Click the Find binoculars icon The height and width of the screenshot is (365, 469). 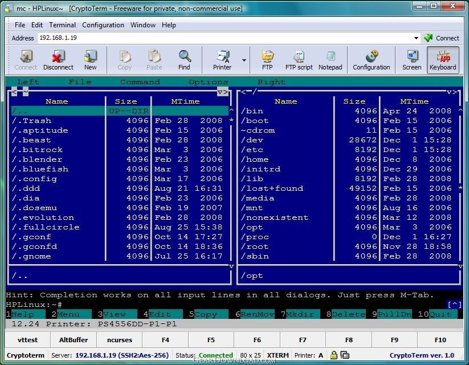[184, 60]
